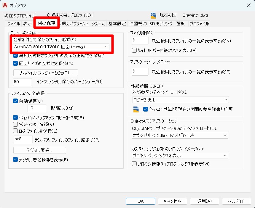Click the サムネイル プレビュー設定 button
This screenshot has width=255, height=208.
(x=45, y=73)
